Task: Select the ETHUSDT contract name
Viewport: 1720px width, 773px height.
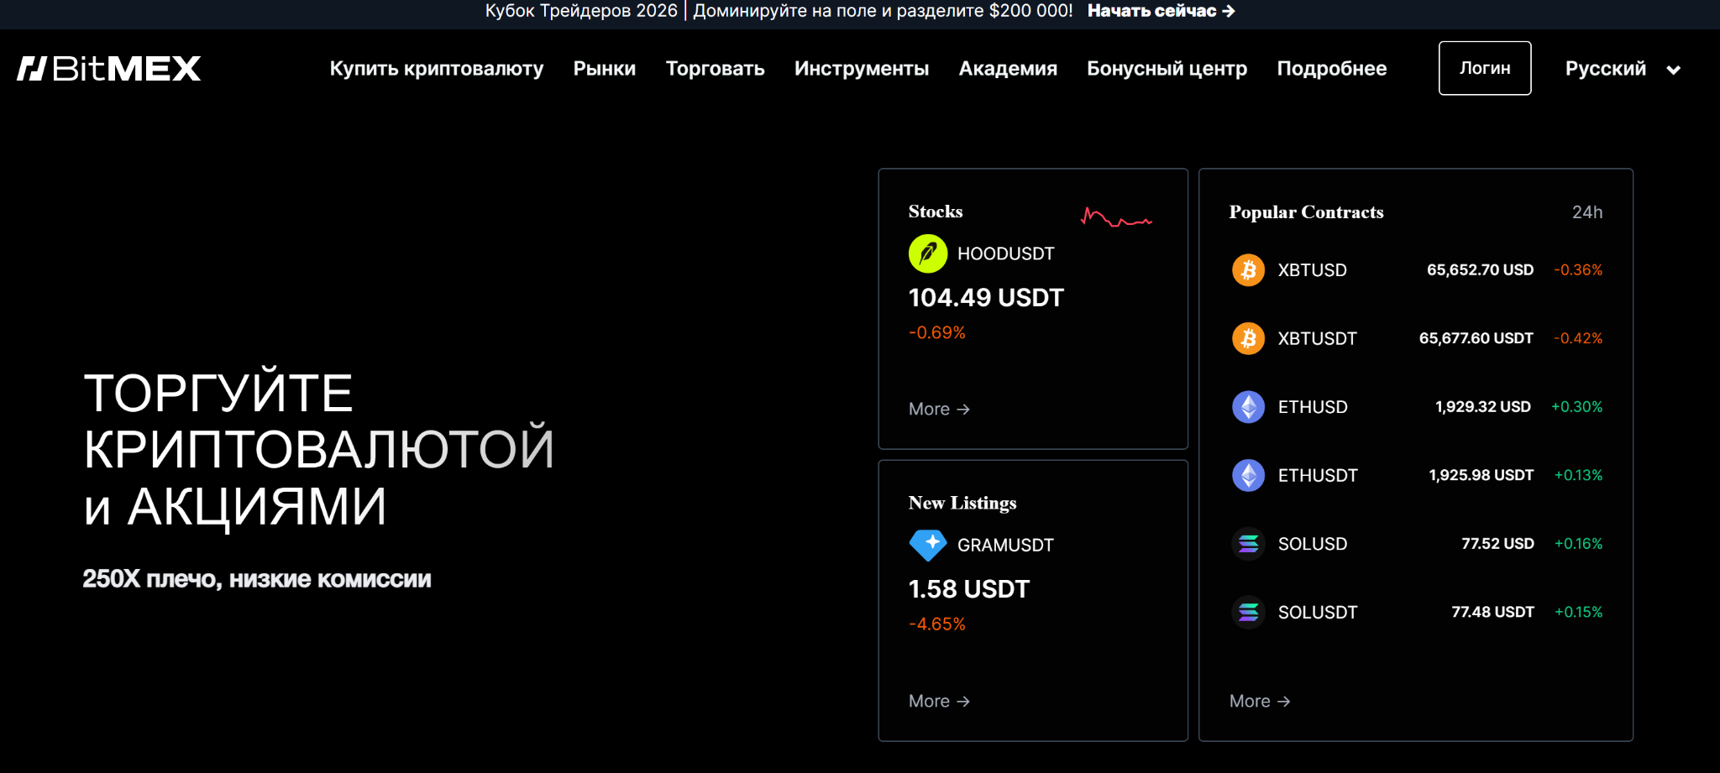Action: click(x=1318, y=475)
